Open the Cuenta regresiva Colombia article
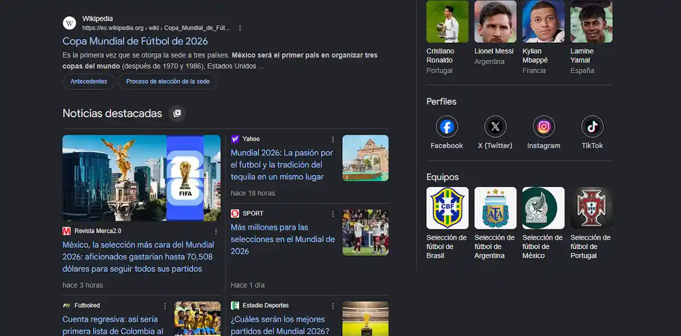This screenshot has height=336, width=681. click(113, 325)
